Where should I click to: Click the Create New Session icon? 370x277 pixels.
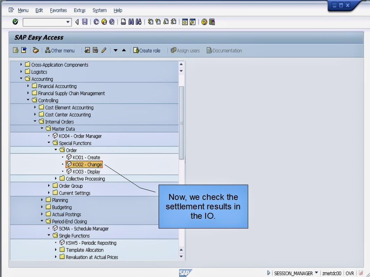(x=185, y=22)
